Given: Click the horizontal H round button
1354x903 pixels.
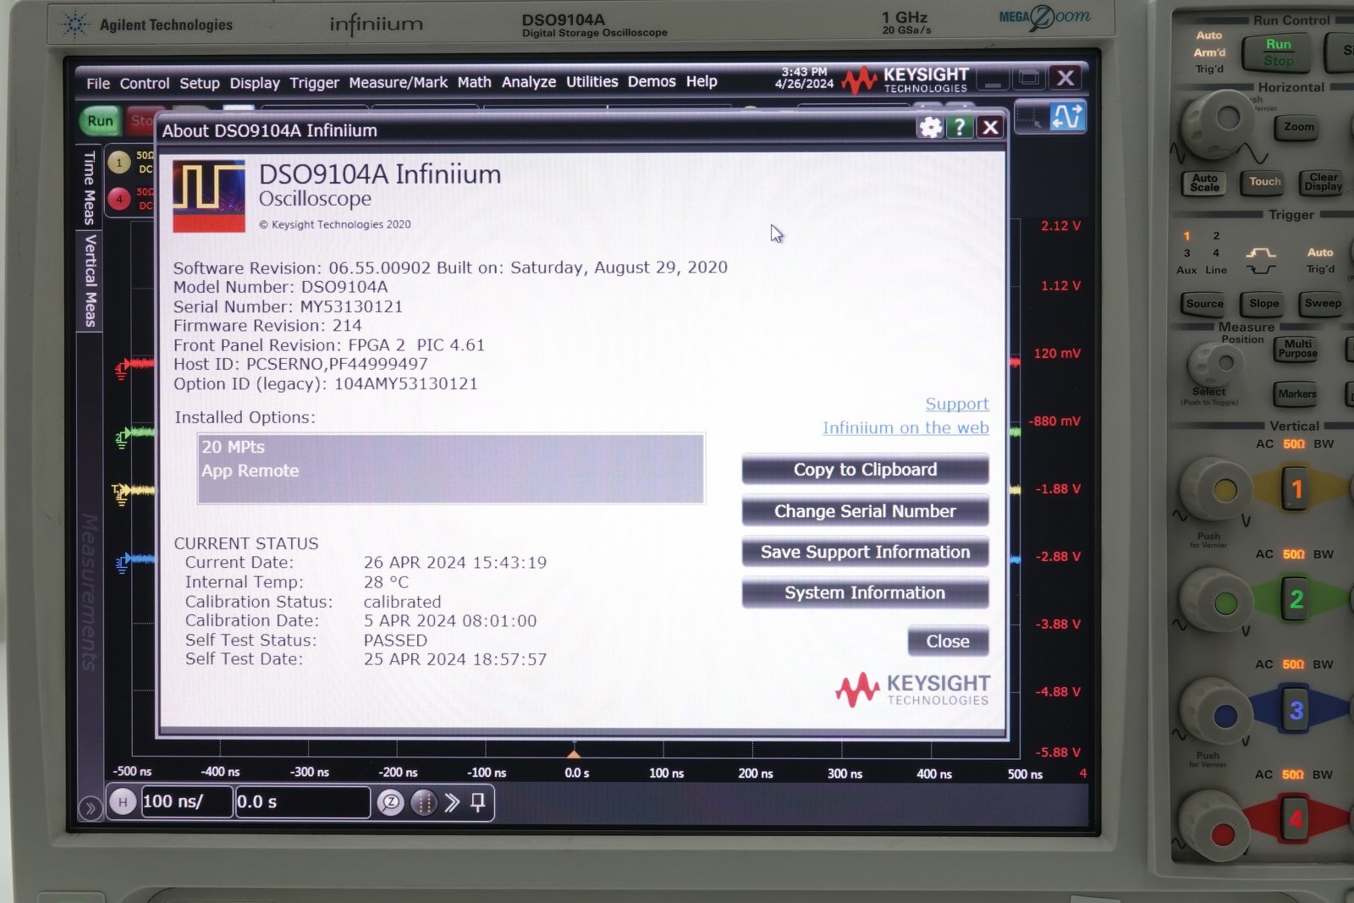Looking at the screenshot, I should (x=123, y=801).
